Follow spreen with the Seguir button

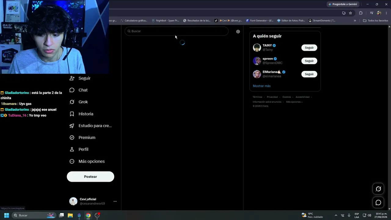point(309,61)
